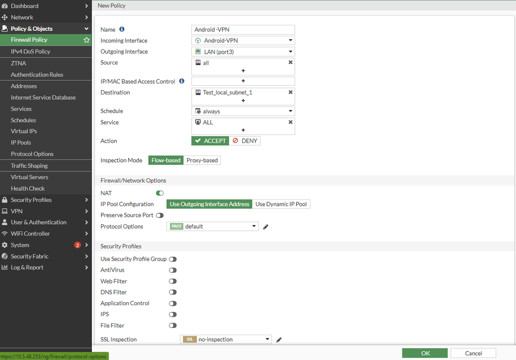Select Flow-based inspection mode

[x=166, y=160]
